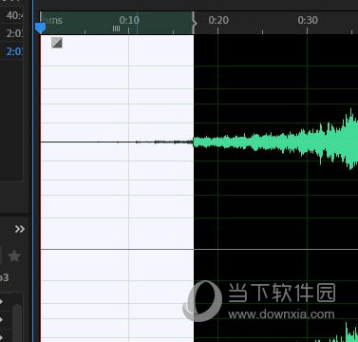Click the 0:10 mark on the time ruler
Screen dimensions: 358x342
pos(129,20)
